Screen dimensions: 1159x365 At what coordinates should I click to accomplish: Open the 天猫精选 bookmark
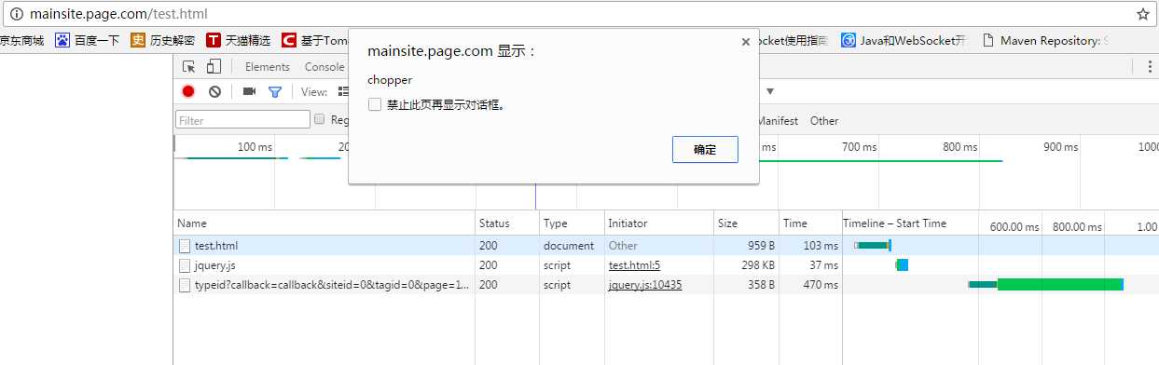pos(239,40)
